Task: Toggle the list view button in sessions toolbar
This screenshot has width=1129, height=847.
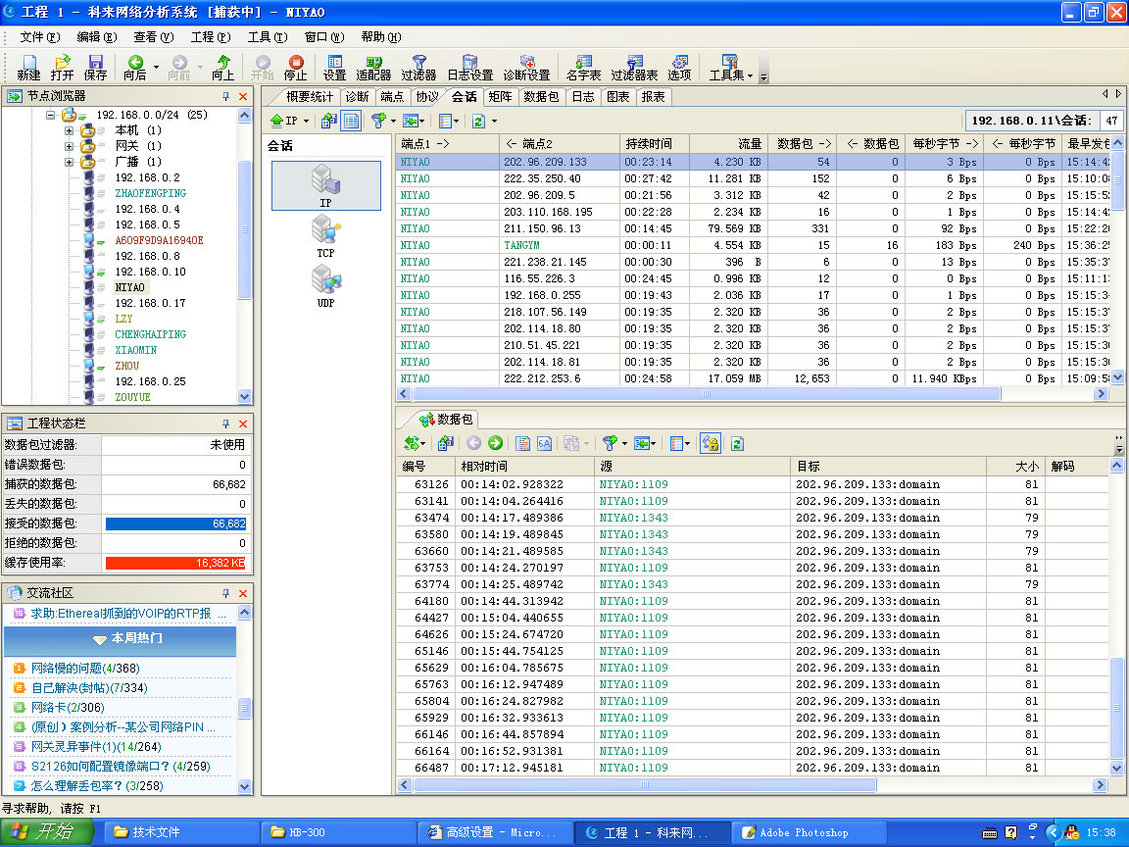Action: click(x=351, y=121)
